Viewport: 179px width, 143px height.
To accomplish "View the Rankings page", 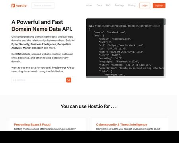I will click(119, 6).
